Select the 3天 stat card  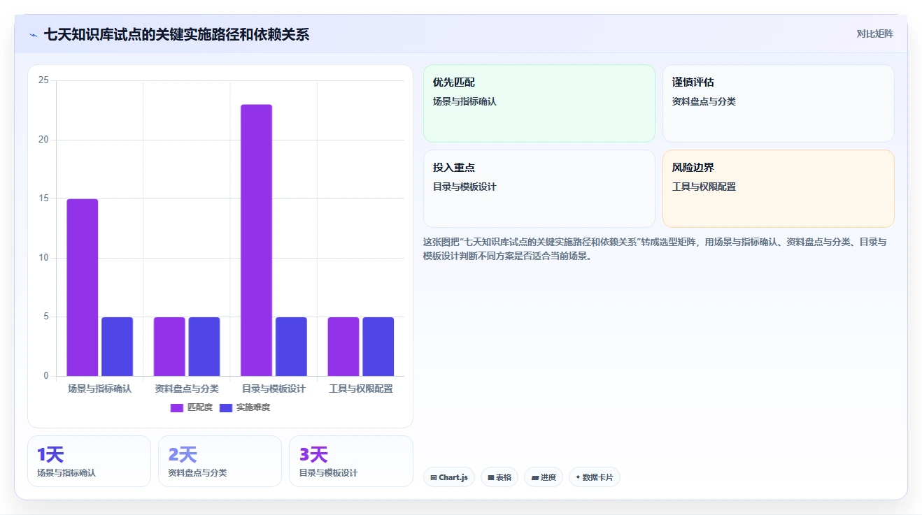tap(351, 461)
